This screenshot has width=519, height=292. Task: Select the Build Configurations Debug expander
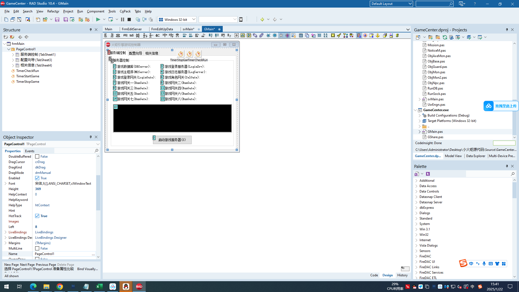tap(420, 115)
